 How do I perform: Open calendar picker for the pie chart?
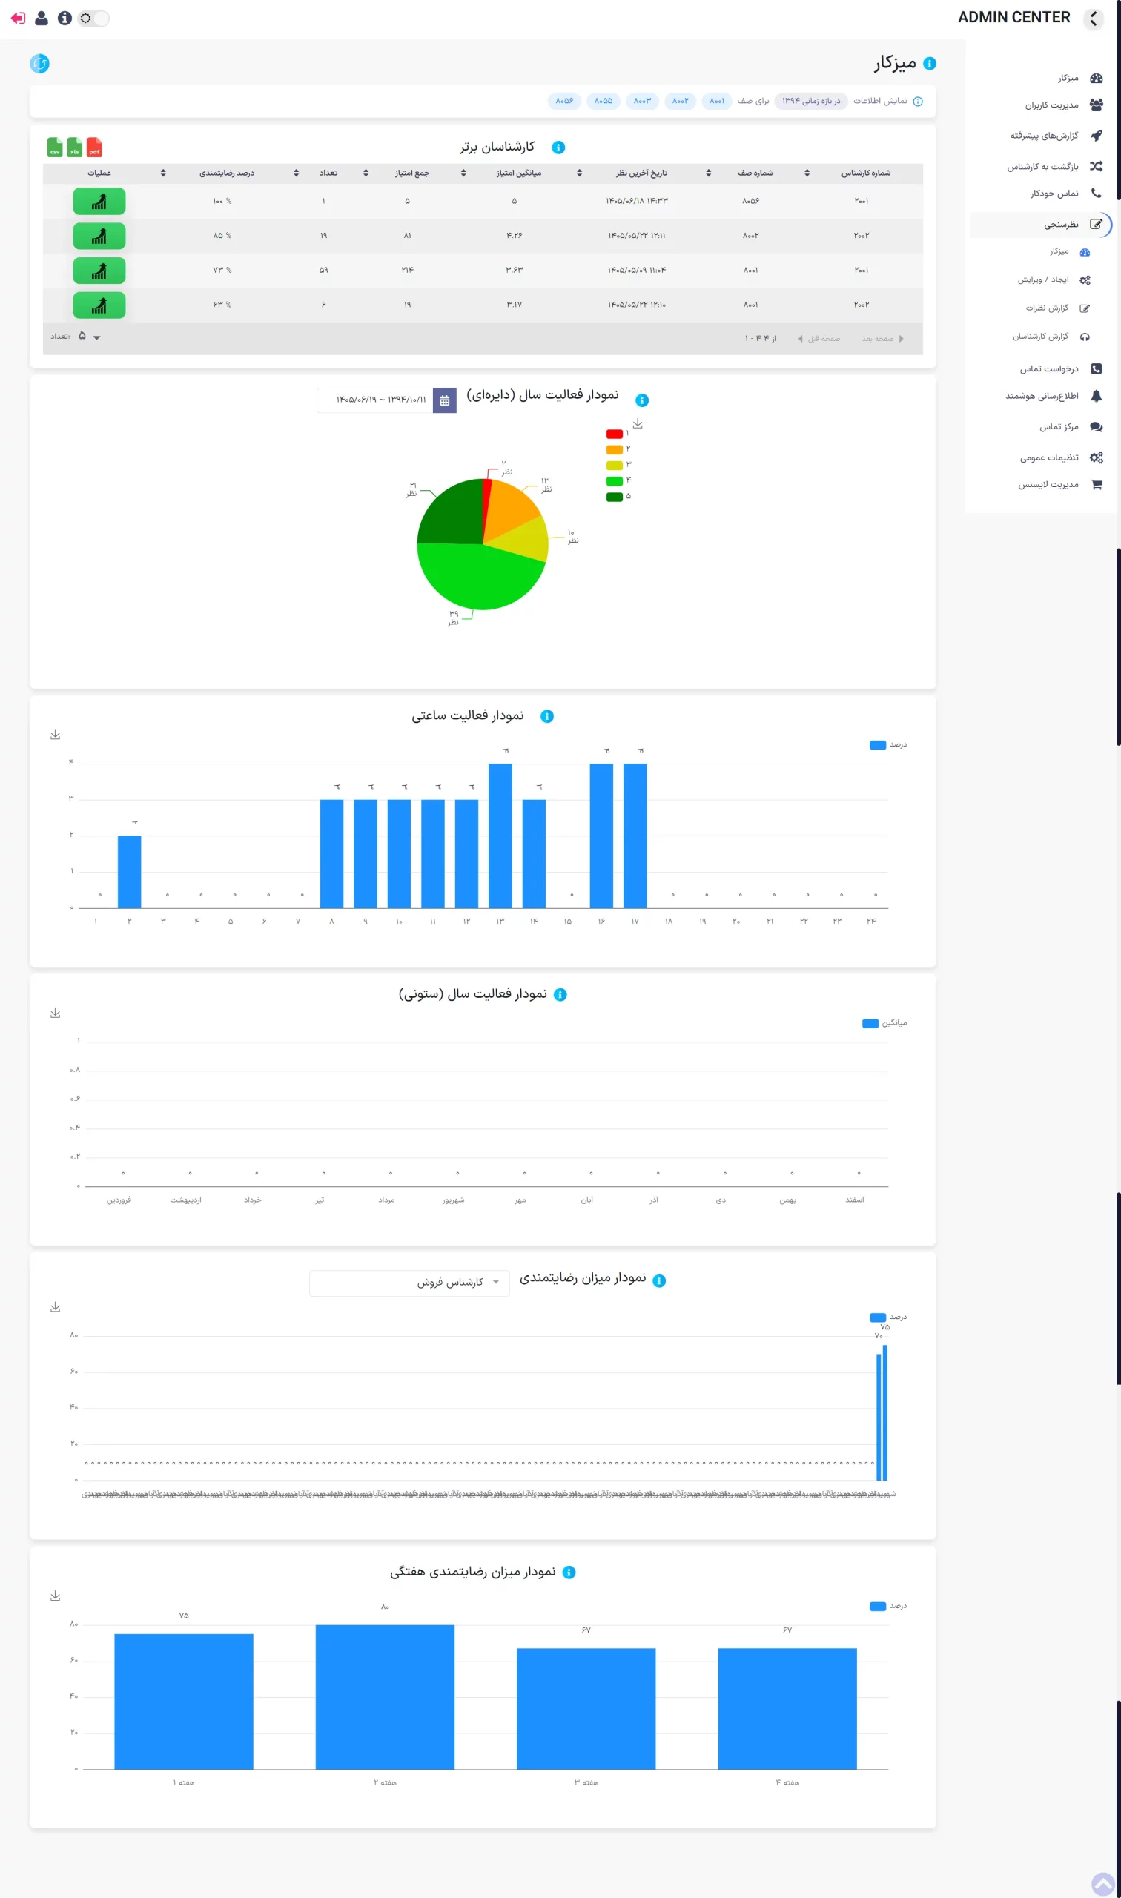click(x=444, y=400)
